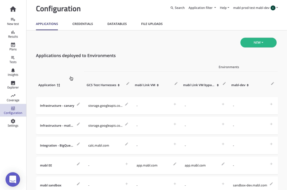
Task: Edit the sandbox-dev.mabl.com deployment
Action: pos(271,184)
